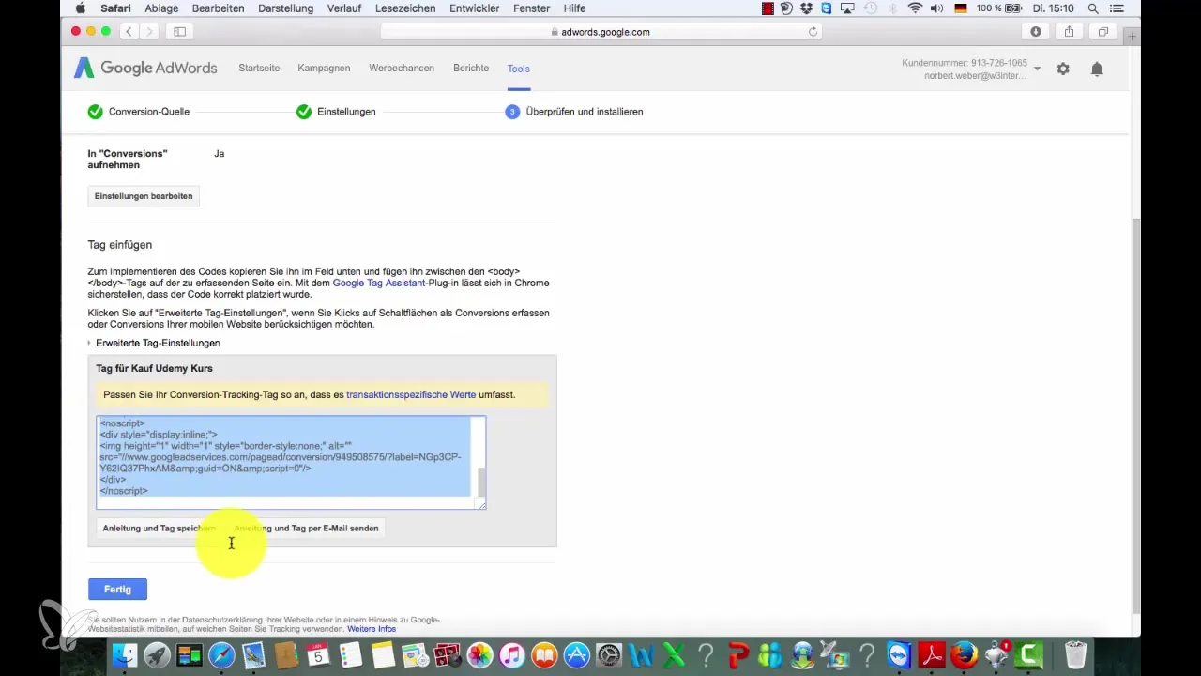This screenshot has height=676, width=1201.
Task: Open Camtasia from the Dock
Action: (1029, 655)
